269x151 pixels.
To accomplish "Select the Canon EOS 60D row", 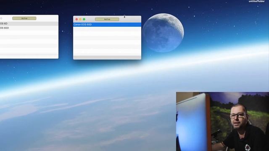I will (x=107, y=25).
